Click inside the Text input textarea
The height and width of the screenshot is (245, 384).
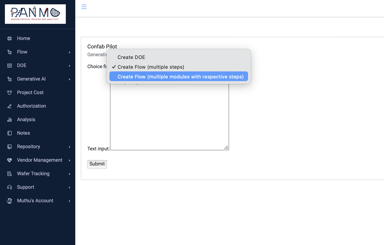(170, 116)
